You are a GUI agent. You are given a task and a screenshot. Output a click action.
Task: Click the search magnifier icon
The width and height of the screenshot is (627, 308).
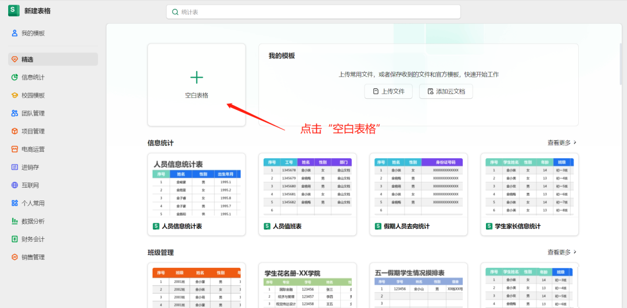175,12
